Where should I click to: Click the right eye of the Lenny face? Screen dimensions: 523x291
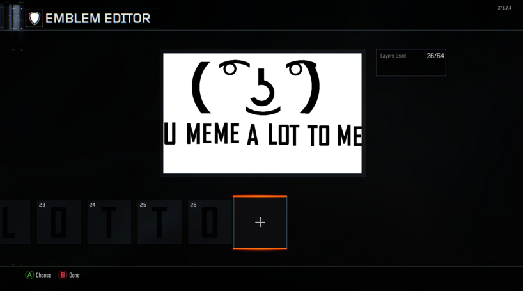295,68
